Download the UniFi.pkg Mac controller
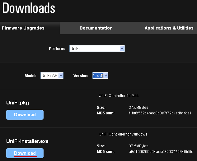 click(x=25, y=115)
